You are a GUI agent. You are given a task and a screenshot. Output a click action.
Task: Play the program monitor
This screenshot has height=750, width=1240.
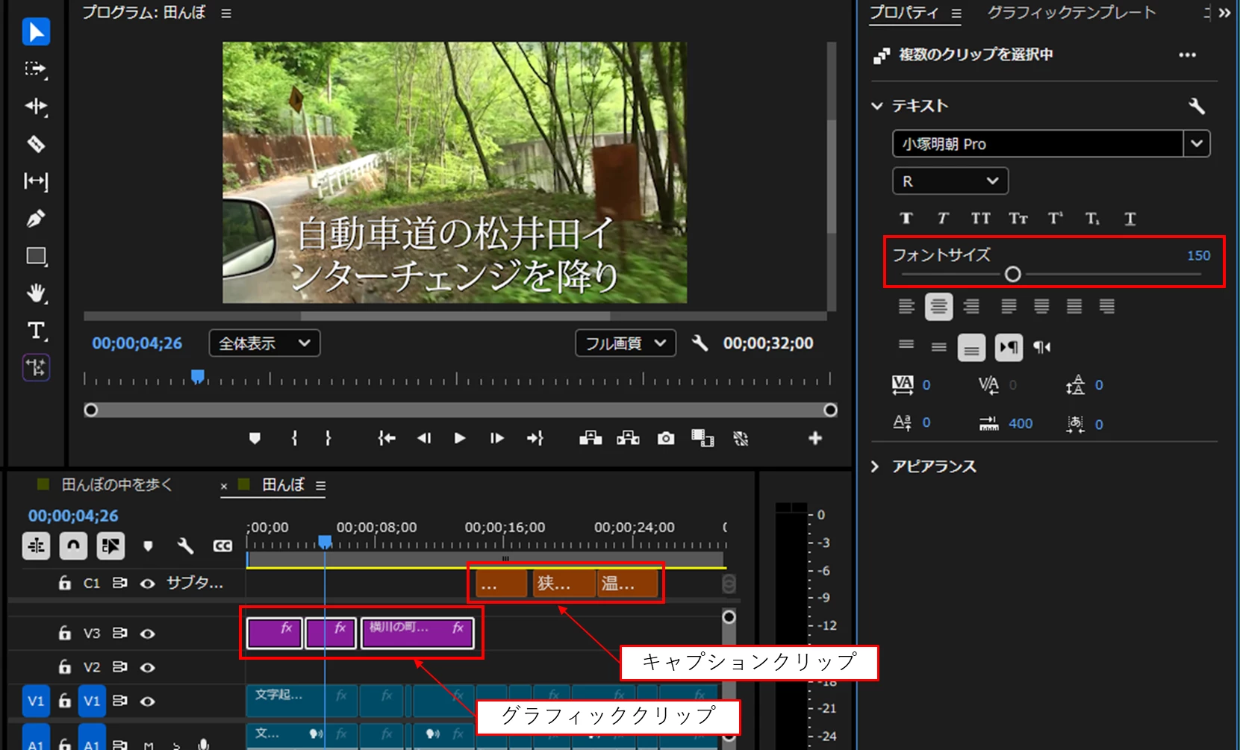460,438
